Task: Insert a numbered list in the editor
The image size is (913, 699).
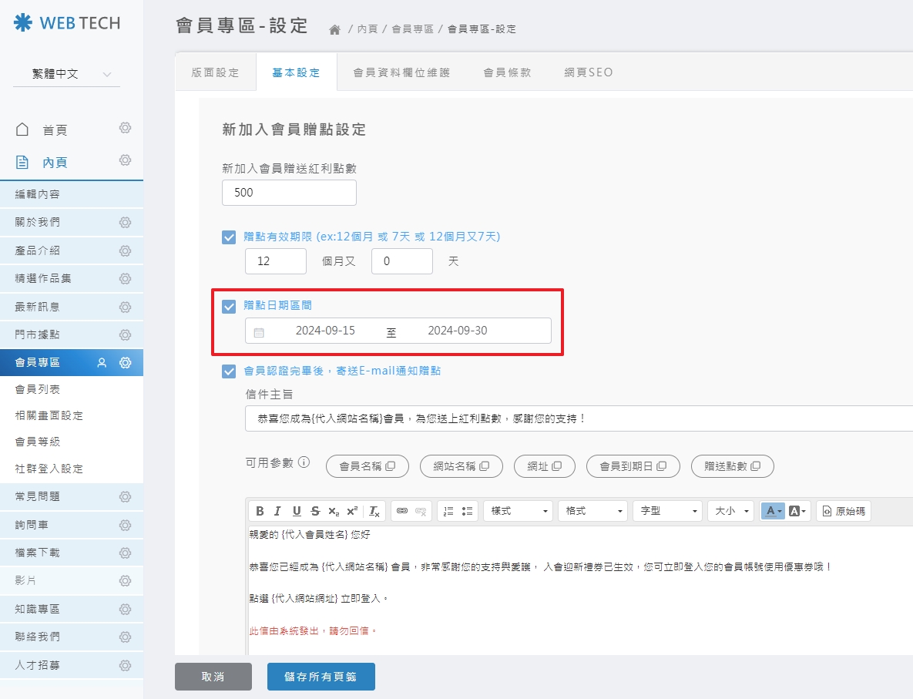Action: point(448,511)
